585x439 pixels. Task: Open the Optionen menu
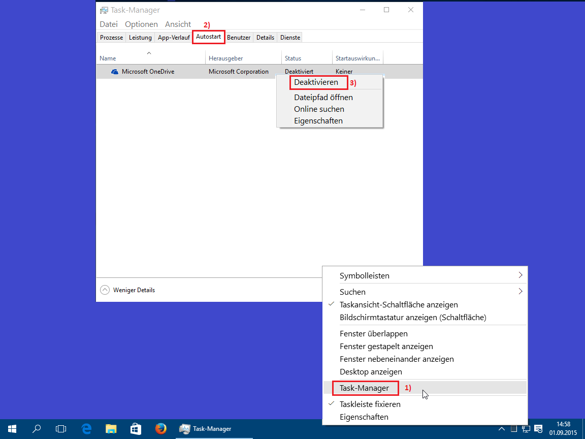tap(141, 24)
